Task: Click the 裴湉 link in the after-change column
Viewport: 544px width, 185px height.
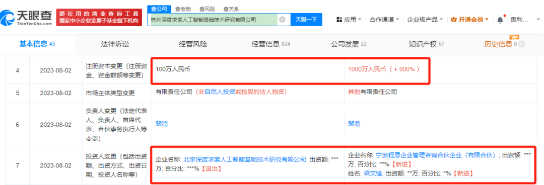Action: tap(354, 124)
